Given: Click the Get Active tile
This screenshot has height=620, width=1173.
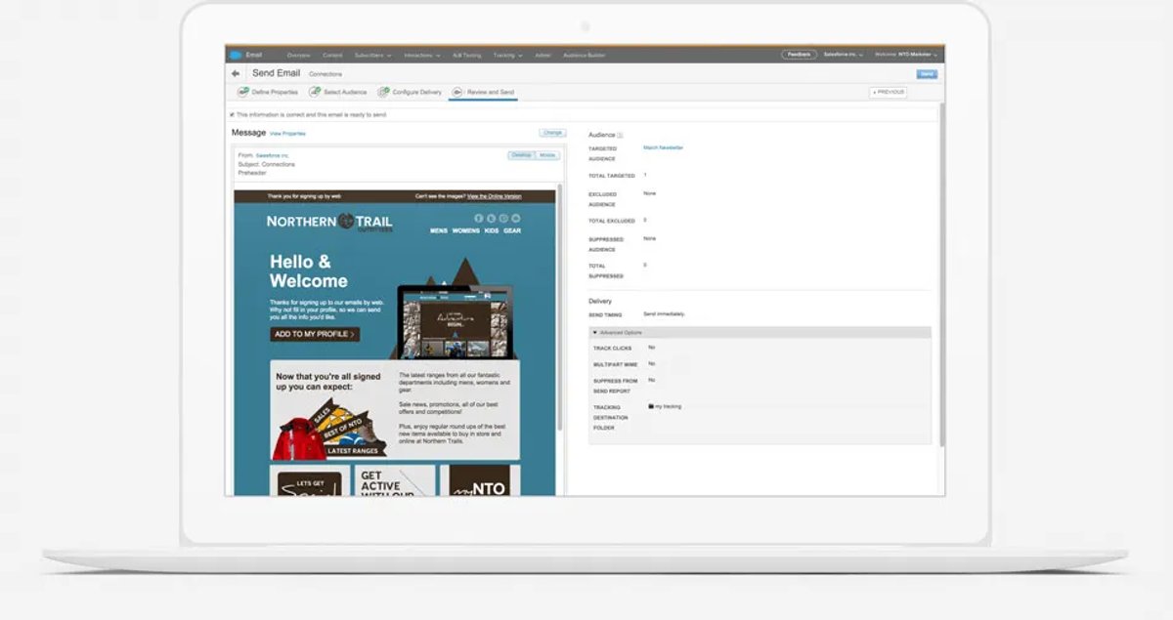Looking at the screenshot, I should 395,481.
